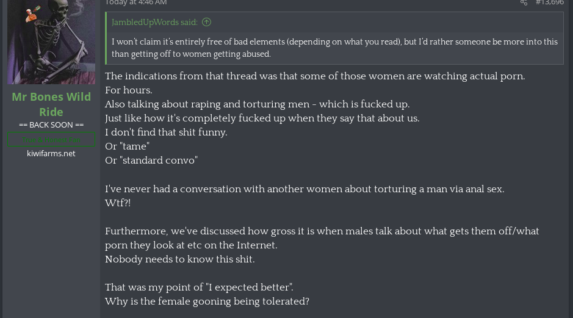The height and width of the screenshot is (318, 573).
Task: Open post number #13,696 permalink
Action: [x=550, y=2]
